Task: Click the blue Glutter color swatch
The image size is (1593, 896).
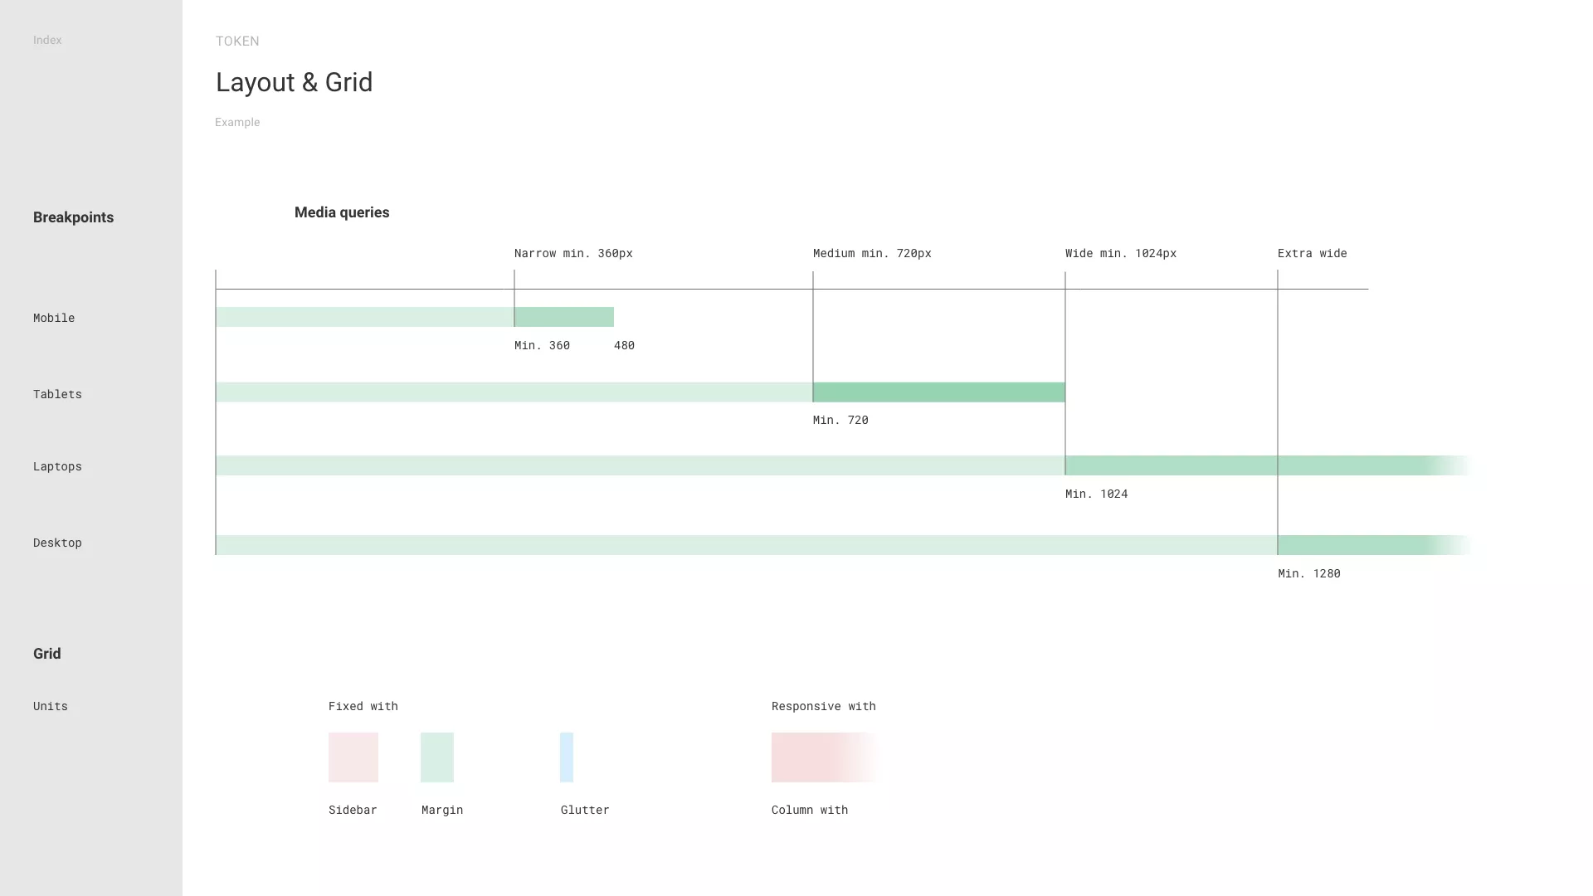Action: coord(567,757)
